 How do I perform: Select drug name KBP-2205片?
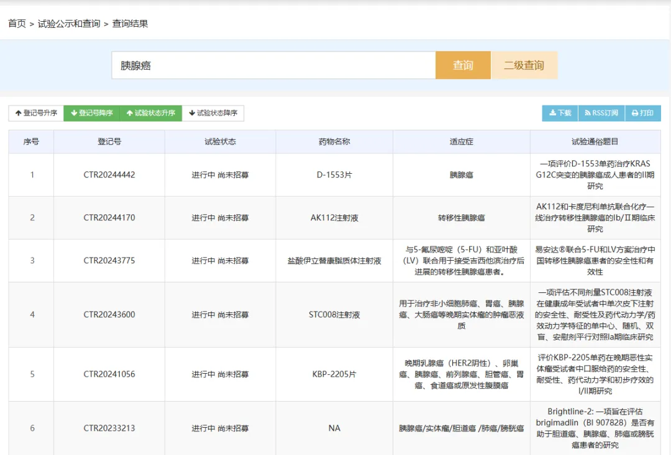(334, 374)
